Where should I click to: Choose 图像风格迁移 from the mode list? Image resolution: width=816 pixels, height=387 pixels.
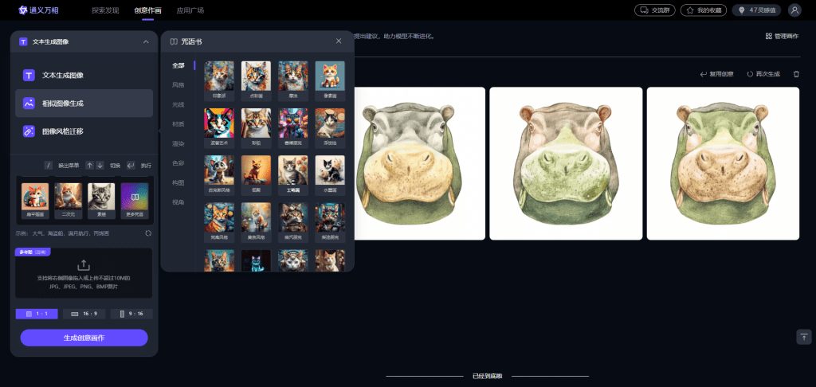pos(84,131)
